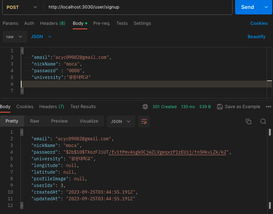Open the request Headers (8) tab

(53, 23)
